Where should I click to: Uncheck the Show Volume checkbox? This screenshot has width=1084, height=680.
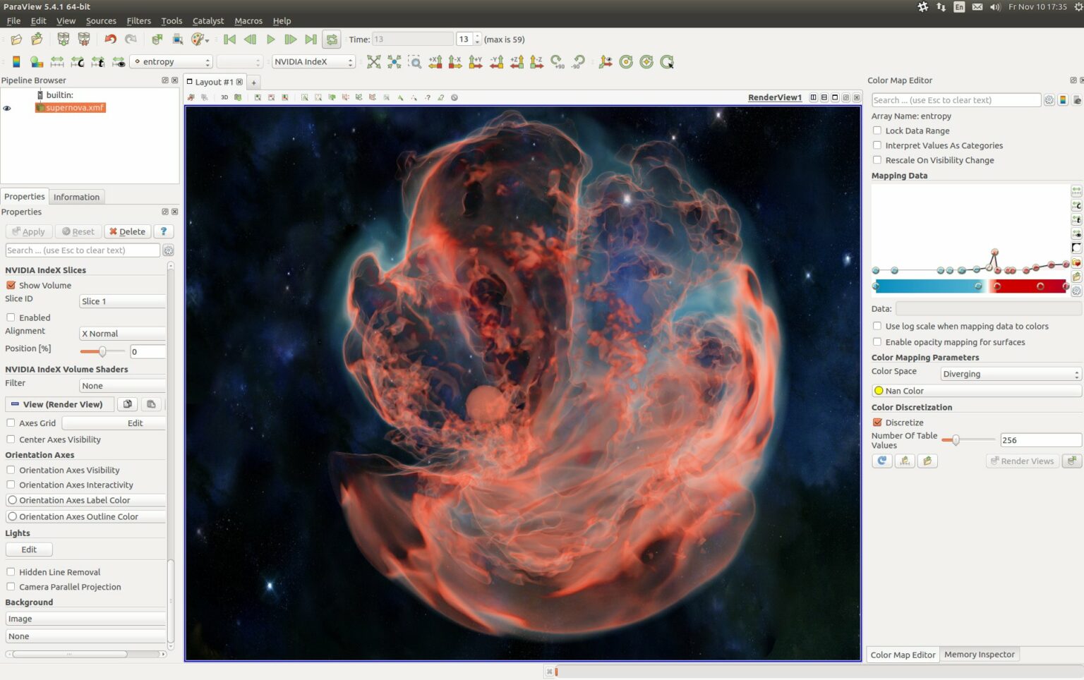pos(11,285)
